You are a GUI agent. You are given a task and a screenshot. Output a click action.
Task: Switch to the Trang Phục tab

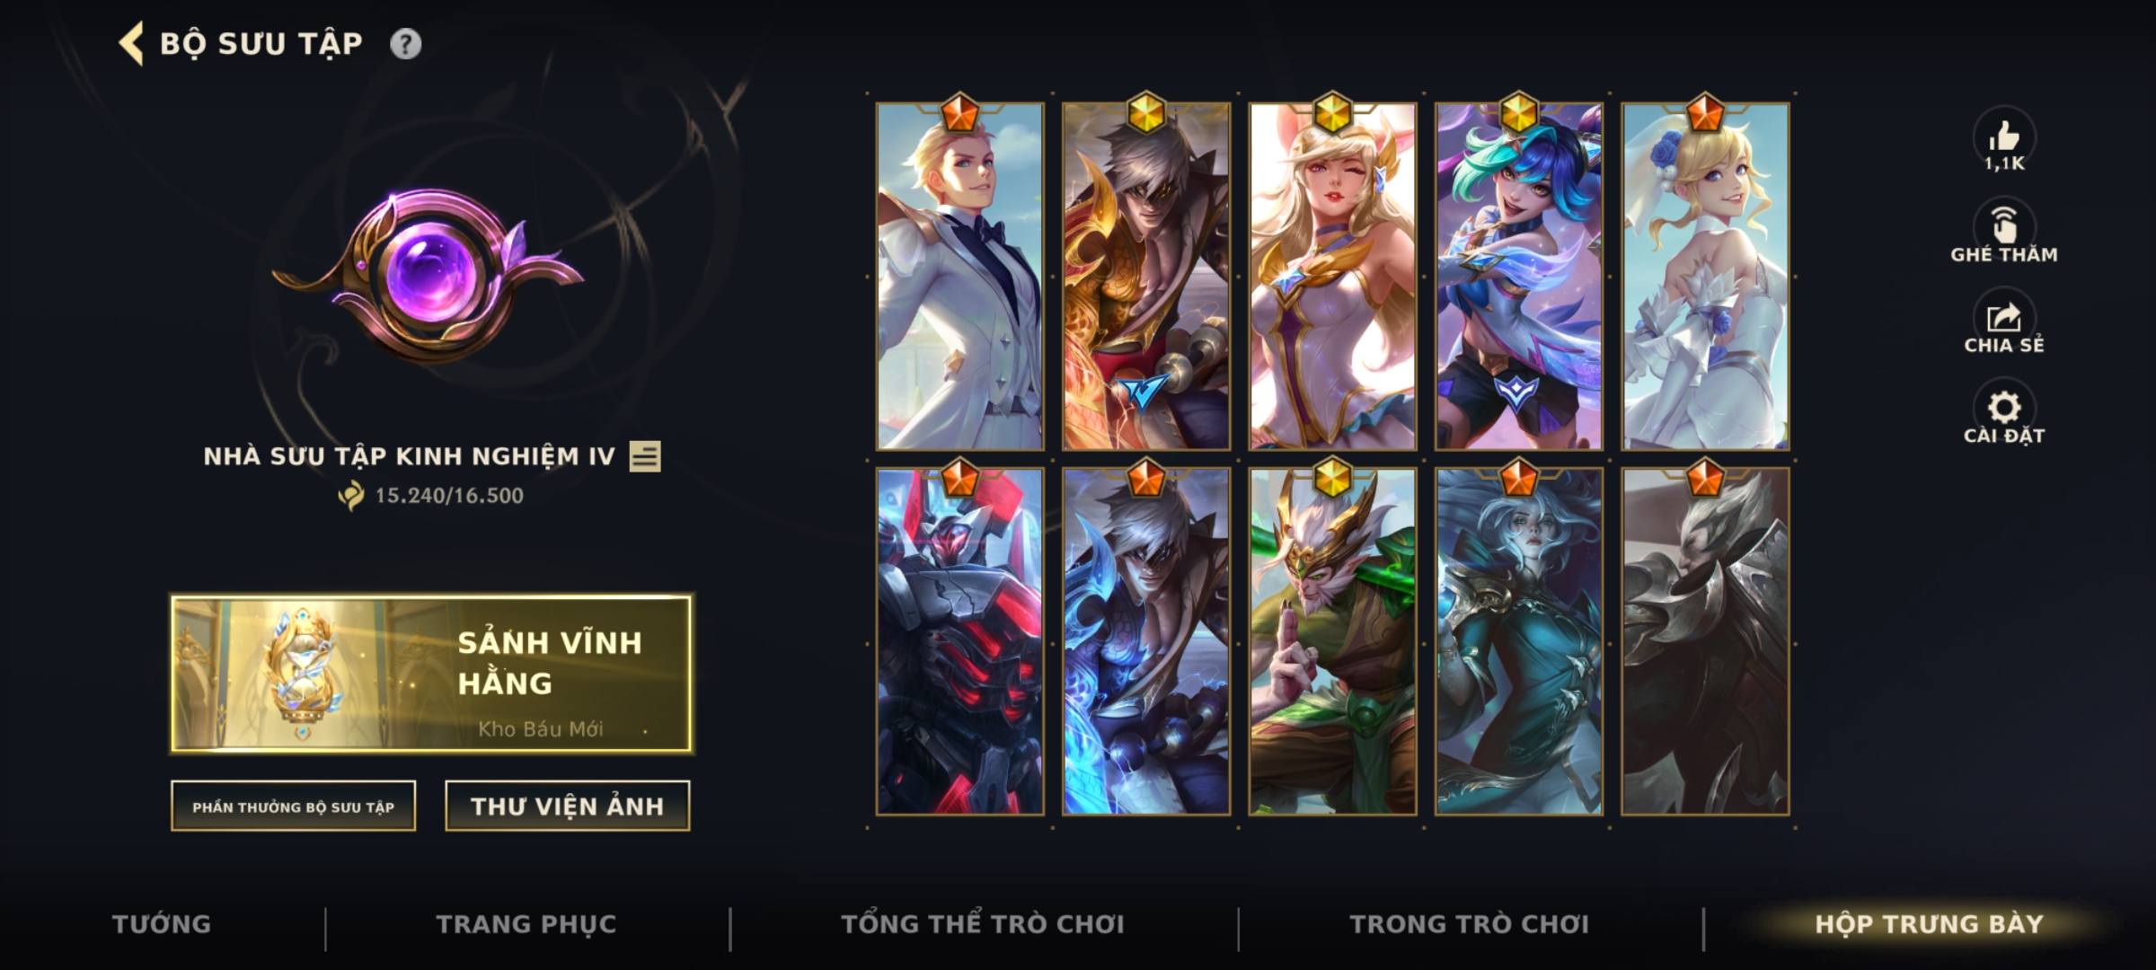526,924
